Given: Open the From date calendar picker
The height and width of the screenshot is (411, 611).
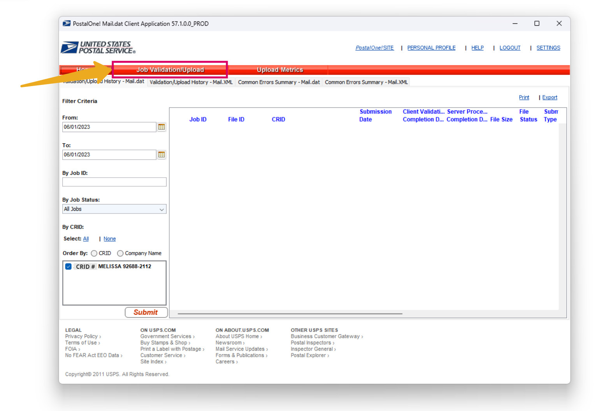Looking at the screenshot, I should (x=162, y=127).
